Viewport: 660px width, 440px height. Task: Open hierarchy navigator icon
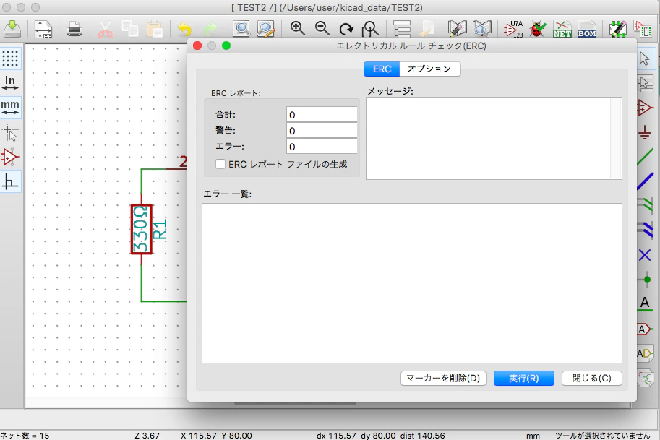coord(402,29)
